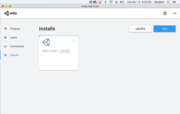
Task: Click the Unity Hub 2.4.5 title bar
Action: click(90, 6)
